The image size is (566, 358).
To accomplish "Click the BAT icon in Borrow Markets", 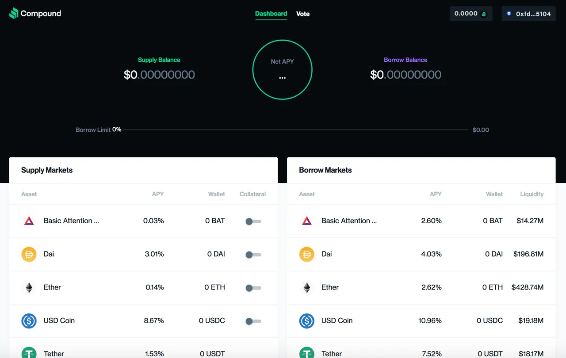I will tap(306, 221).
